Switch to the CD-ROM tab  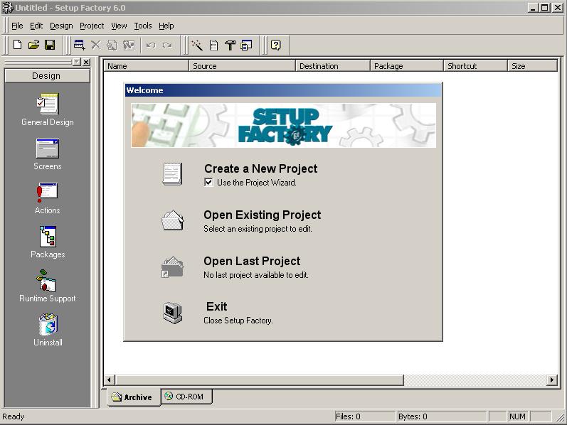coord(188,397)
